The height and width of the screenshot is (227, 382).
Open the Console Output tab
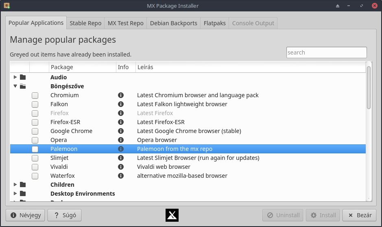253,23
